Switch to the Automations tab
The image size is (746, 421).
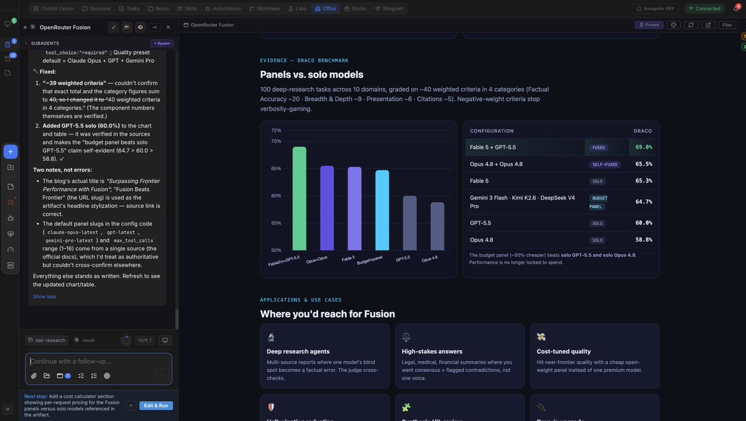(223, 9)
